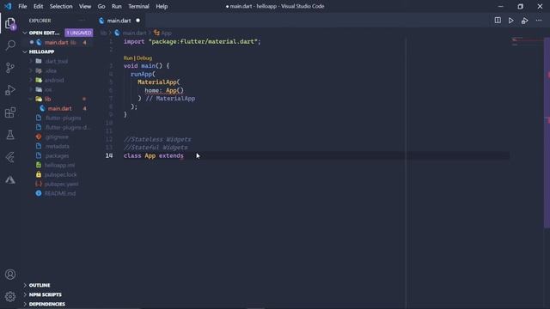550x309 pixels.
Task: Select main.dart in Open Editors list
Action: point(56,42)
